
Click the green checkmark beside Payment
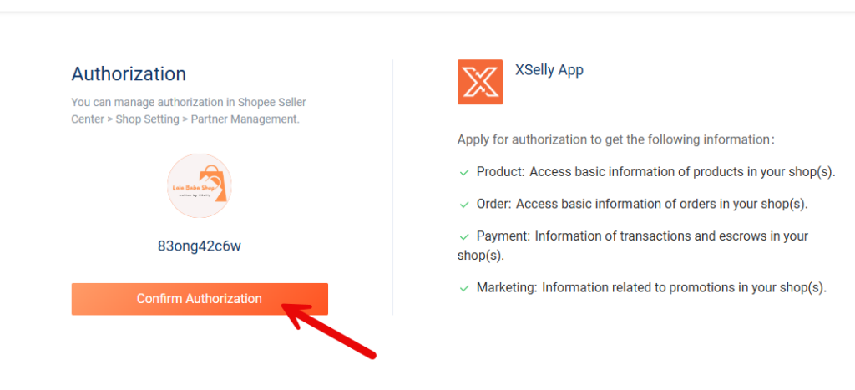click(464, 236)
